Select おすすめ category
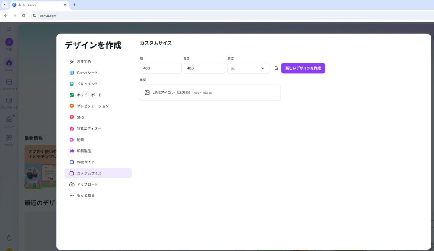The width and height of the screenshot is (434, 251). [98, 62]
